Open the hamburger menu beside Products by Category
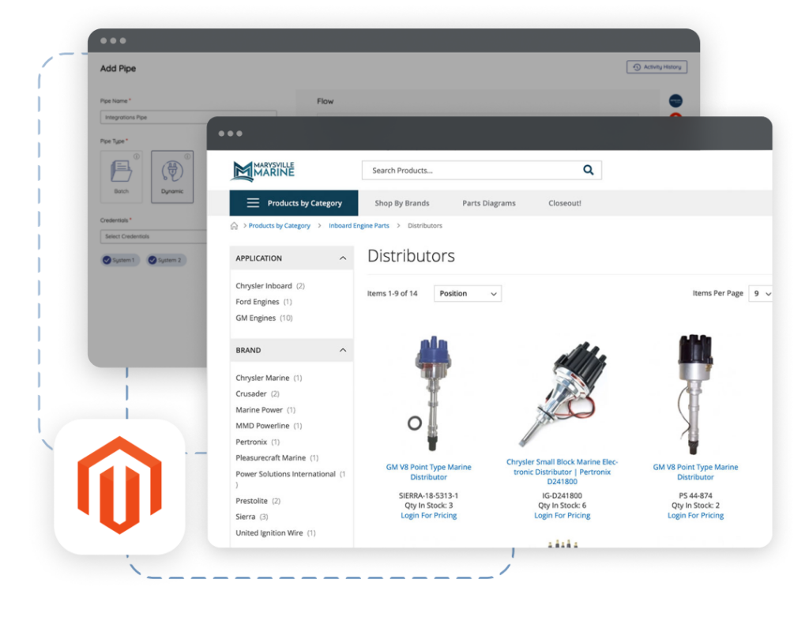809x621 pixels. pyautogui.click(x=253, y=202)
